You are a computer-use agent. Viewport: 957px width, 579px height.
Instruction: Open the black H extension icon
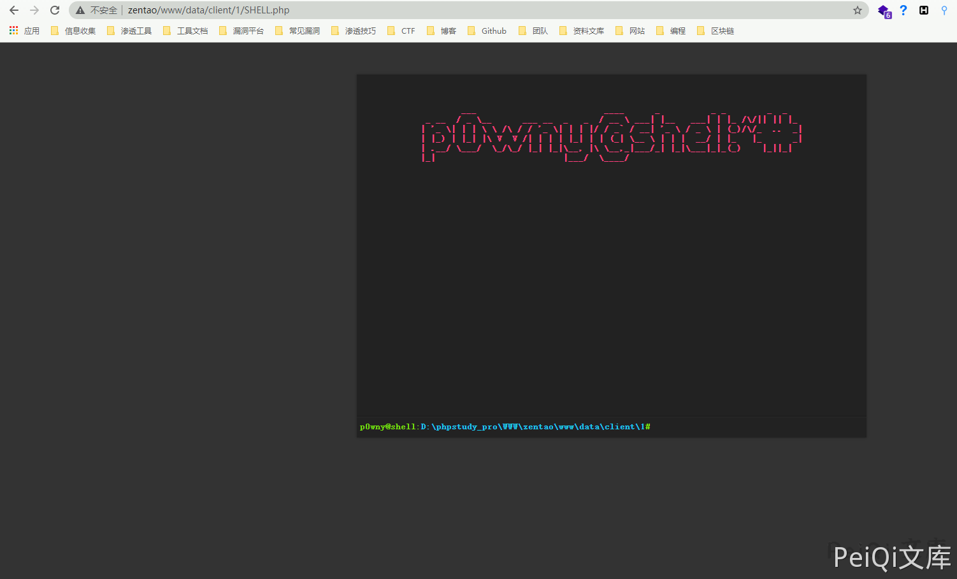pos(924,10)
